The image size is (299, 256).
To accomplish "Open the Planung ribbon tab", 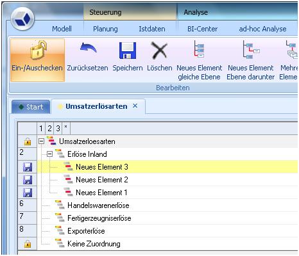I will pos(105,29).
